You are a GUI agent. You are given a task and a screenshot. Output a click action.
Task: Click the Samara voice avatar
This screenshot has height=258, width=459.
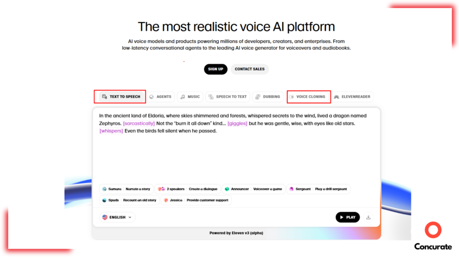(104, 189)
